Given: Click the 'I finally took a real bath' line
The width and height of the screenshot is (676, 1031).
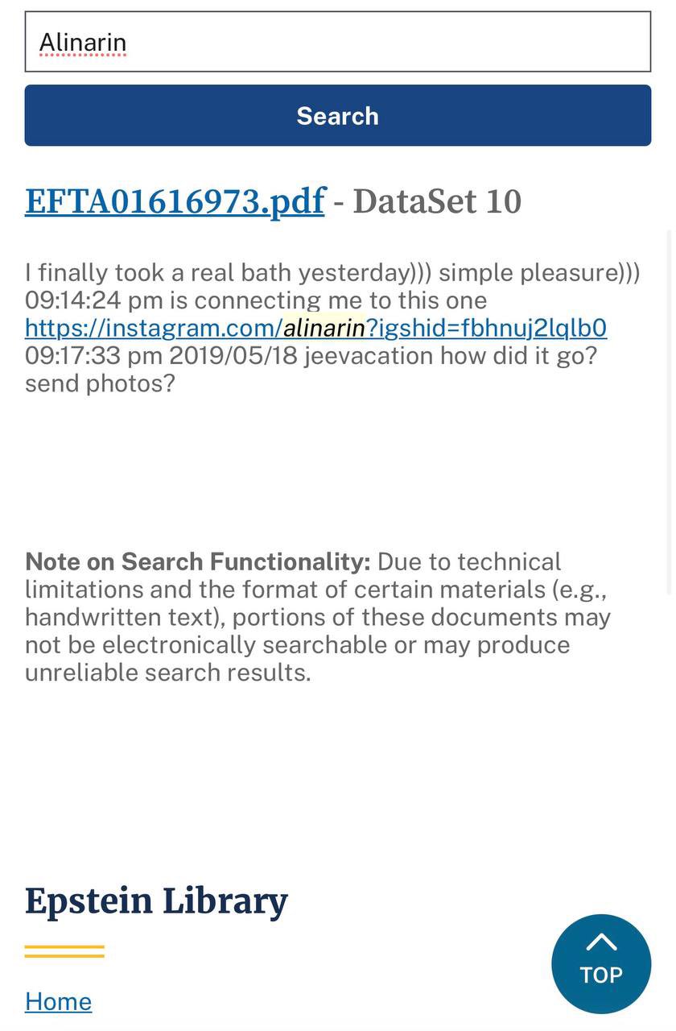Looking at the screenshot, I should click(x=217, y=273).
